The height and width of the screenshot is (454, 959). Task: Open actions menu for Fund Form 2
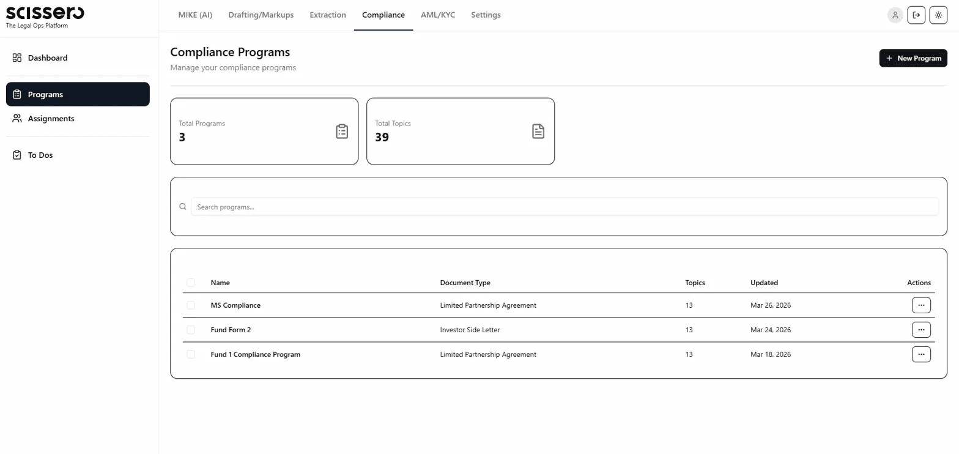coord(921,330)
